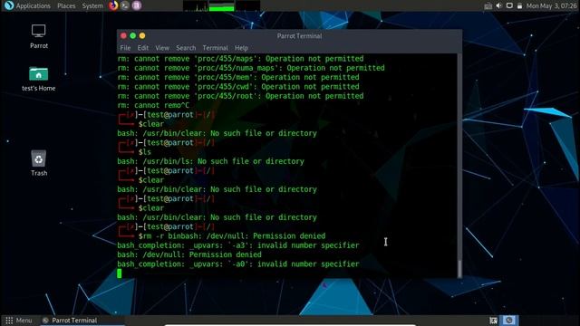This screenshot has height=326, width=580.
Task: Click the line containing '-a3': invalid number specifier
Action: pyautogui.click(x=238, y=245)
